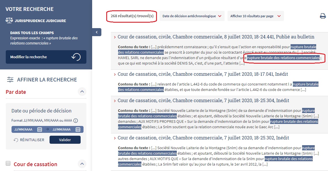Open the info icon beside date format hint

pos(76,120)
